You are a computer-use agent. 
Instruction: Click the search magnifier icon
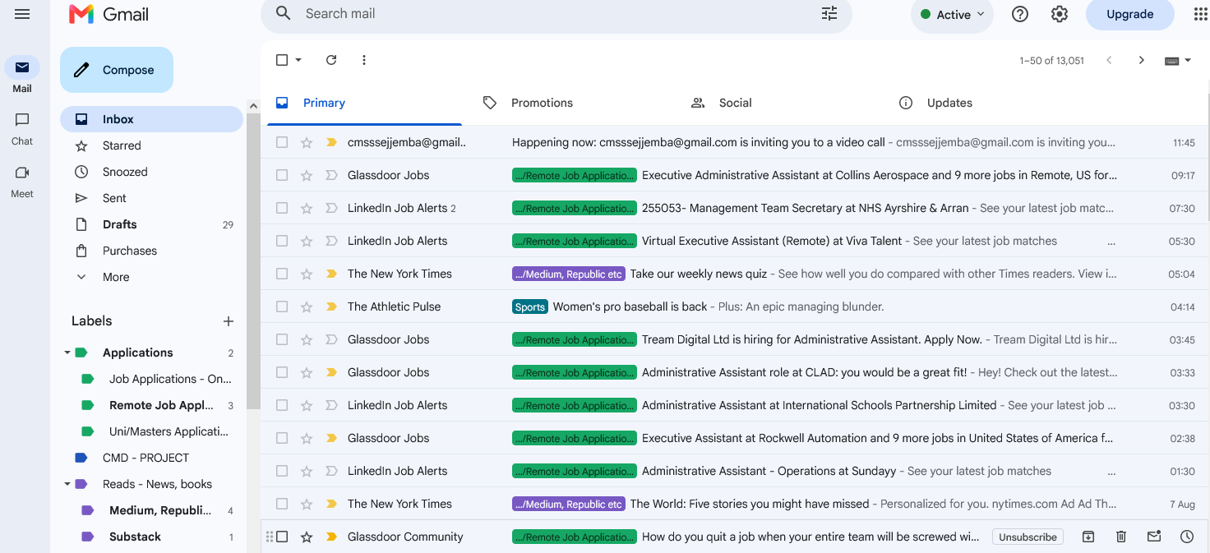pos(284,13)
